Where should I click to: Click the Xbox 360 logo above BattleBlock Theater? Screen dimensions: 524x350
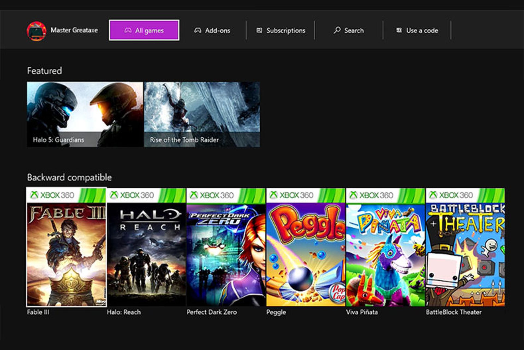click(451, 195)
